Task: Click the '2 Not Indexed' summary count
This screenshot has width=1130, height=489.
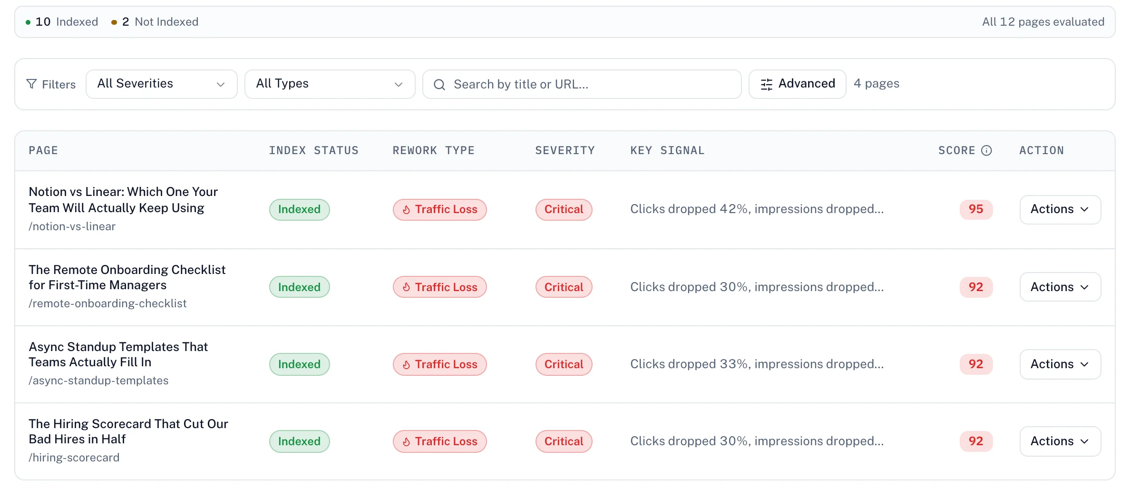Action: point(155,22)
